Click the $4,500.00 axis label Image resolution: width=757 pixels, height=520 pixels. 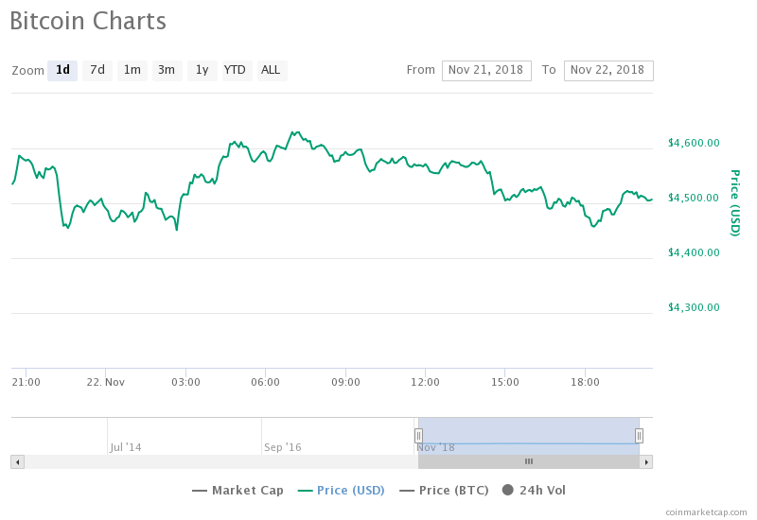point(694,198)
